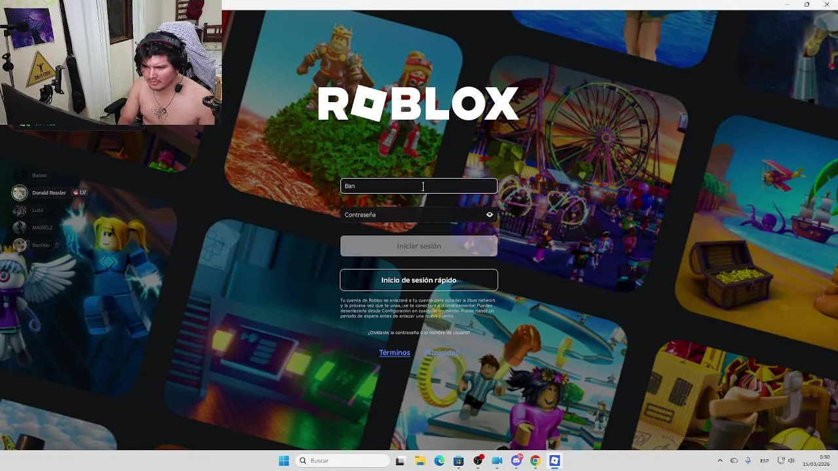
Task: Open the forgot password or username link
Action: pos(419,332)
